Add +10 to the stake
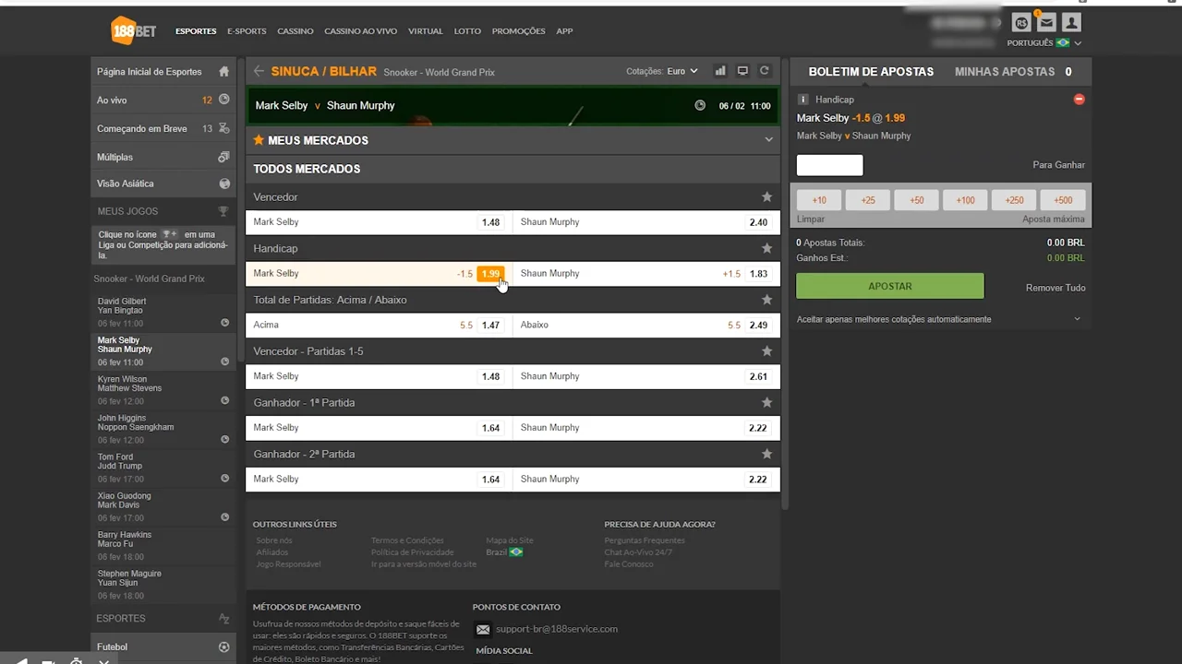Screen dimensions: 1182x664 coord(819,200)
